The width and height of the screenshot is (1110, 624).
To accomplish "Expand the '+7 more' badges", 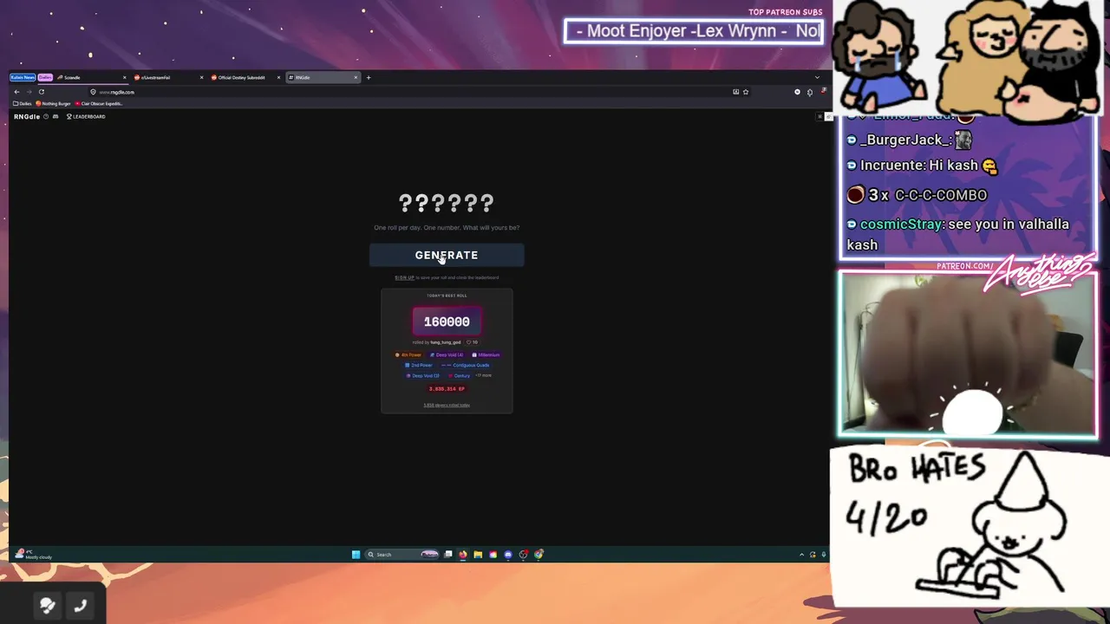I will pos(483,375).
